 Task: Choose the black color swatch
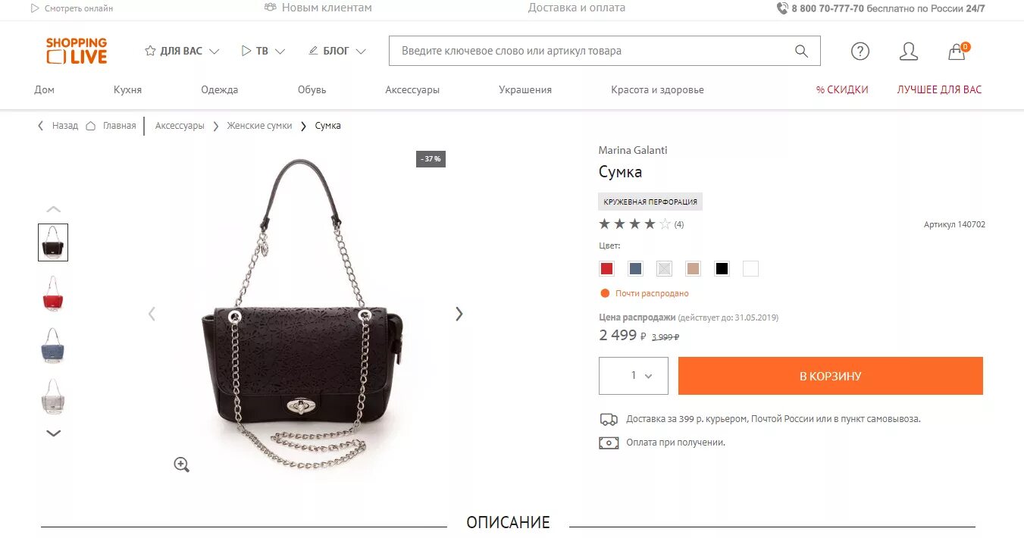coord(722,268)
